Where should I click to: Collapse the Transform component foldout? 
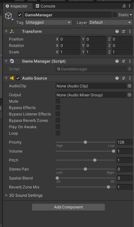click(x=6, y=31)
